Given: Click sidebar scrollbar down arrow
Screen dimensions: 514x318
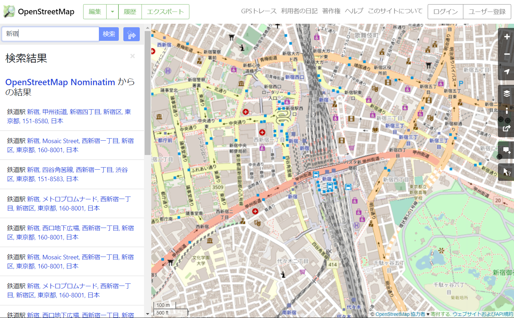Looking at the screenshot, I should pyautogui.click(x=147, y=314).
